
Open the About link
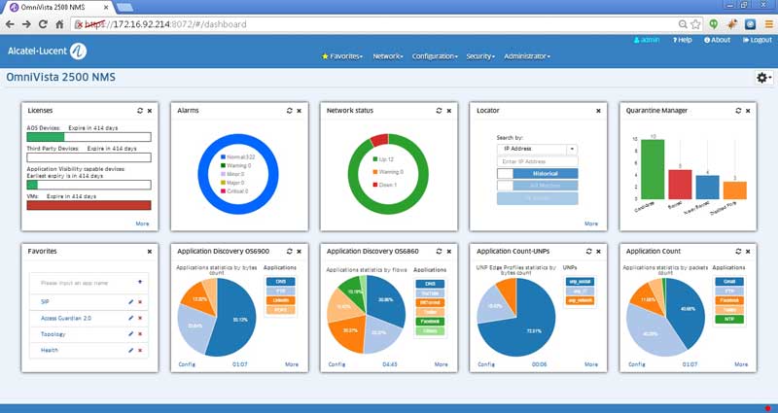click(x=717, y=40)
